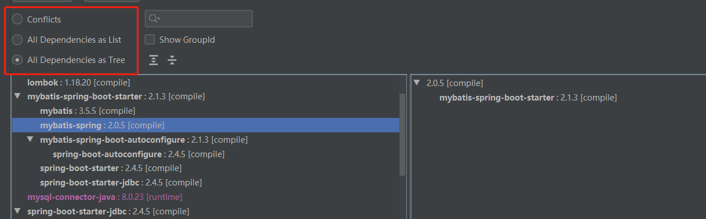Collapse the mybatis-spring-boot-starter tree node
Screen dimensions: 706x219
pyautogui.click(x=17, y=96)
